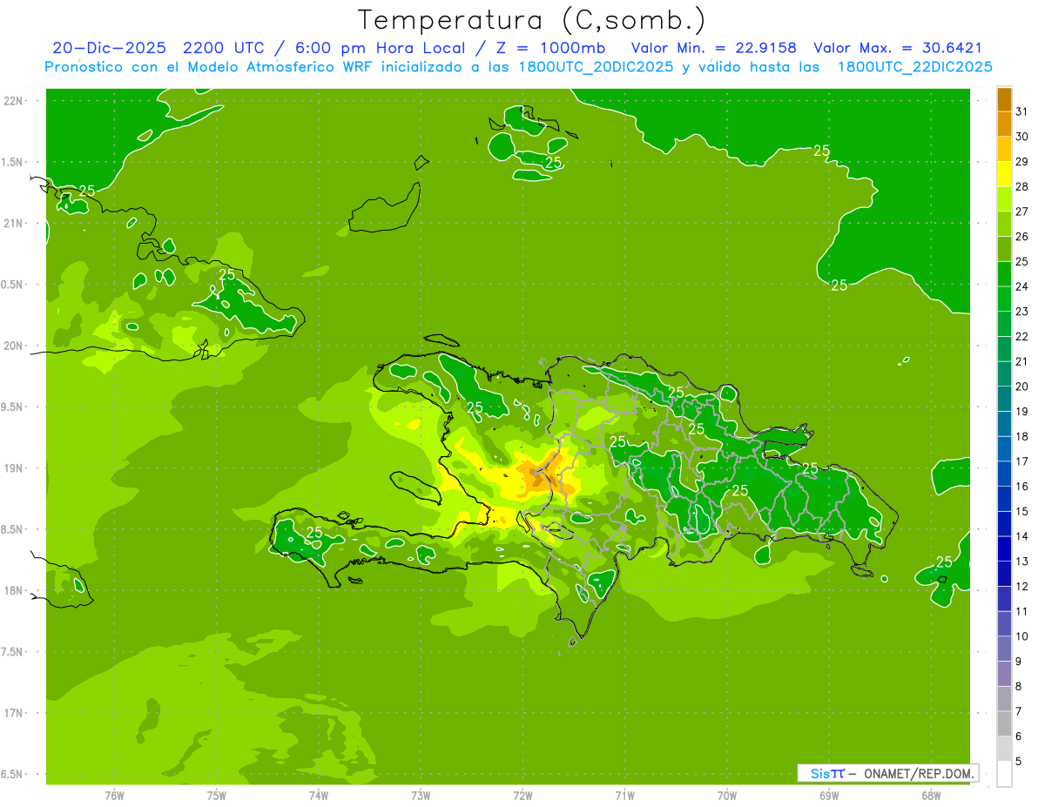Click the '68W' longitude label
Image resolution: width=1045 pixels, height=807 pixels.
[931, 796]
